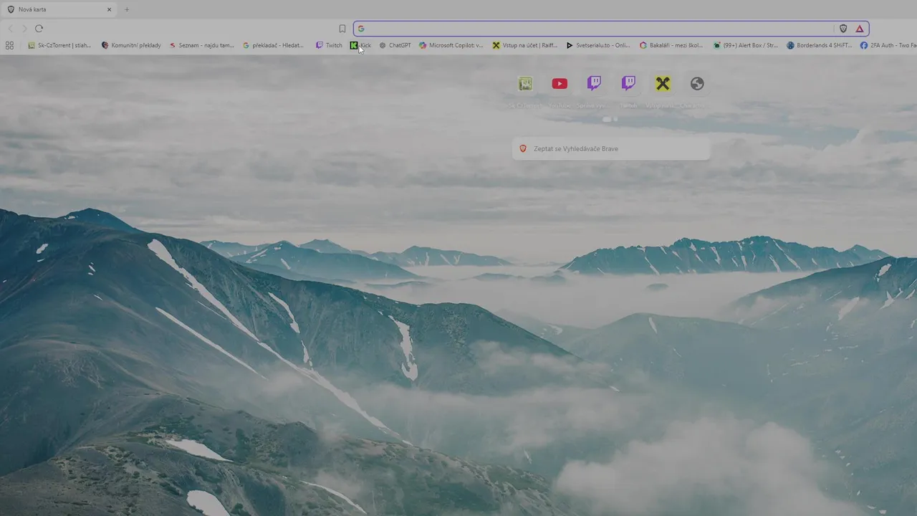Open the Kick bookmark

tap(360, 45)
